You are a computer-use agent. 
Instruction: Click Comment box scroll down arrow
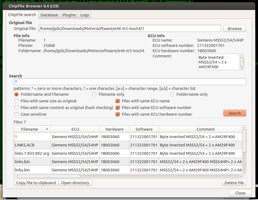click(242, 68)
